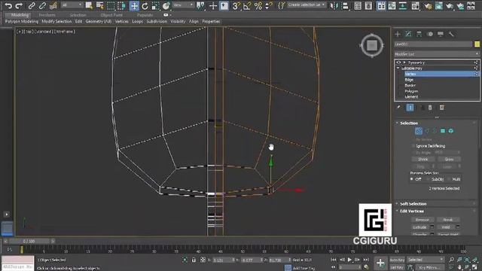Open the Modifier List dropdown
The image size is (482, 271).
point(437,54)
